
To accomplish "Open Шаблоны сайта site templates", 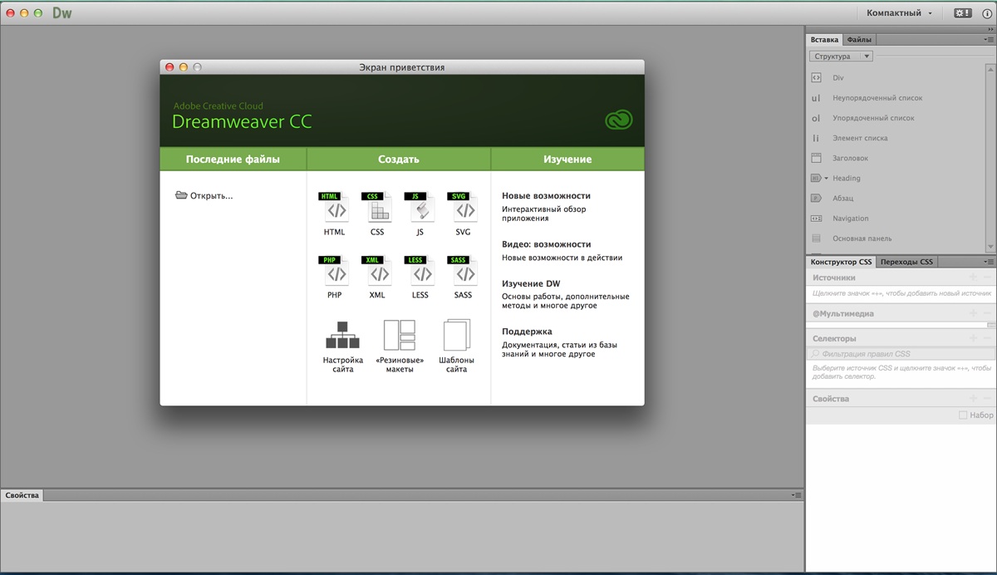I will point(457,346).
